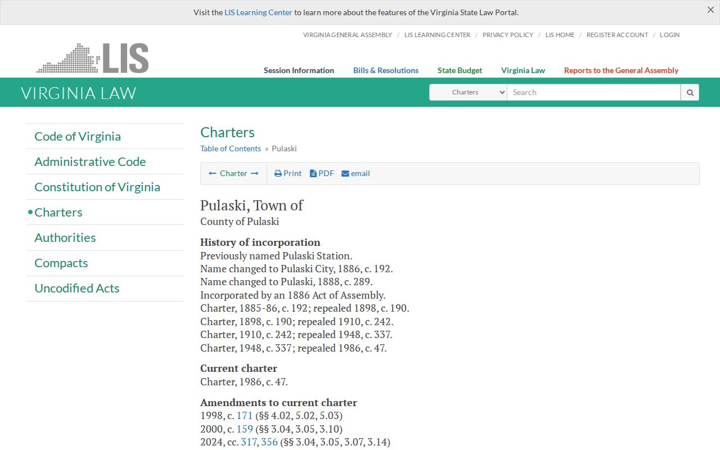Open 1998 chapter 171 amendment
This screenshot has width=720, height=450.
[x=245, y=416]
